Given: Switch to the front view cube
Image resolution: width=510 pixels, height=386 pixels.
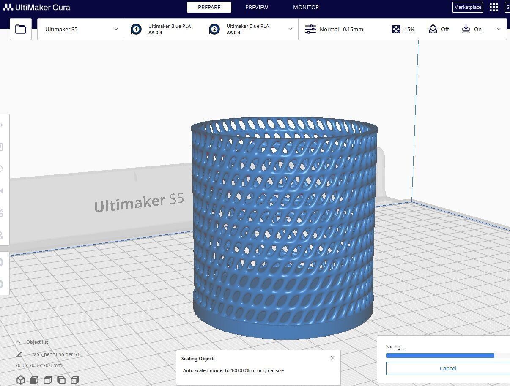Looking at the screenshot, I should click(x=34, y=380).
